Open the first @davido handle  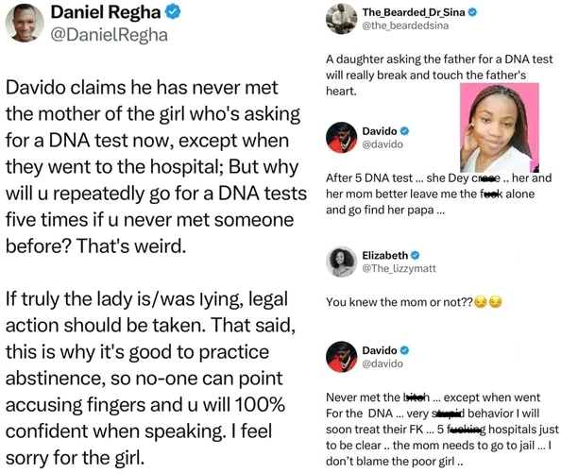pos(382,144)
